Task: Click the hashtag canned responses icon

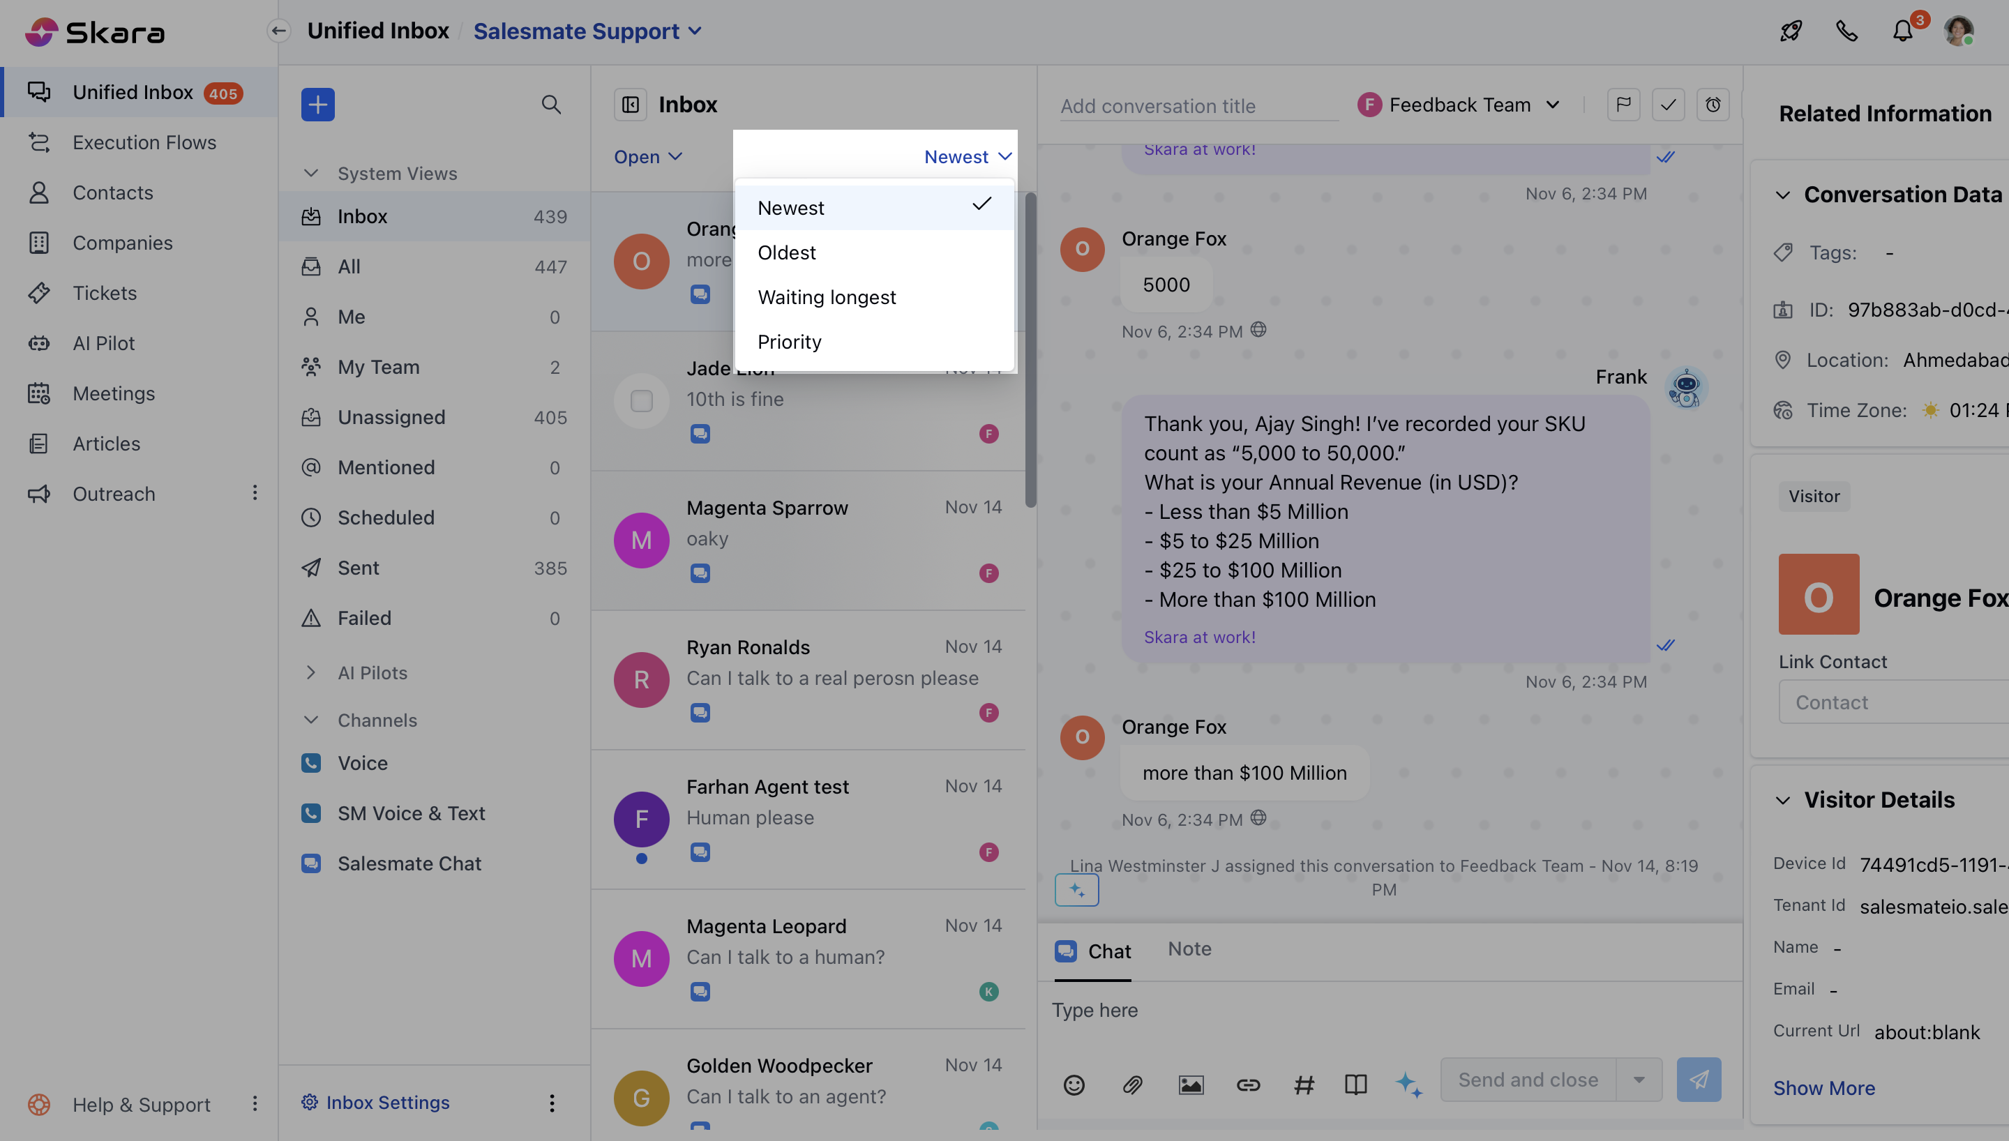Action: (1304, 1085)
